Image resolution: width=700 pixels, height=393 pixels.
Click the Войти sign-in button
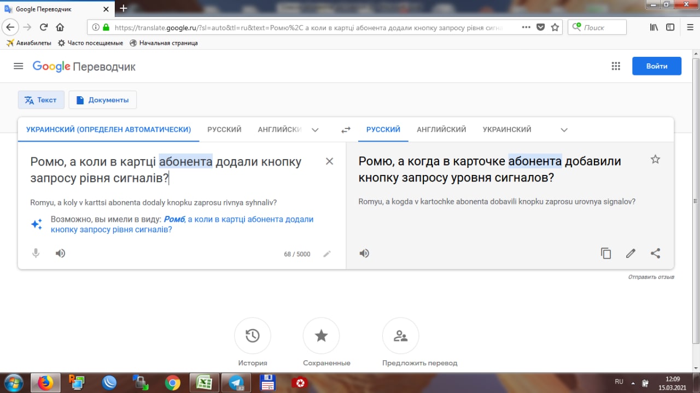[657, 66]
